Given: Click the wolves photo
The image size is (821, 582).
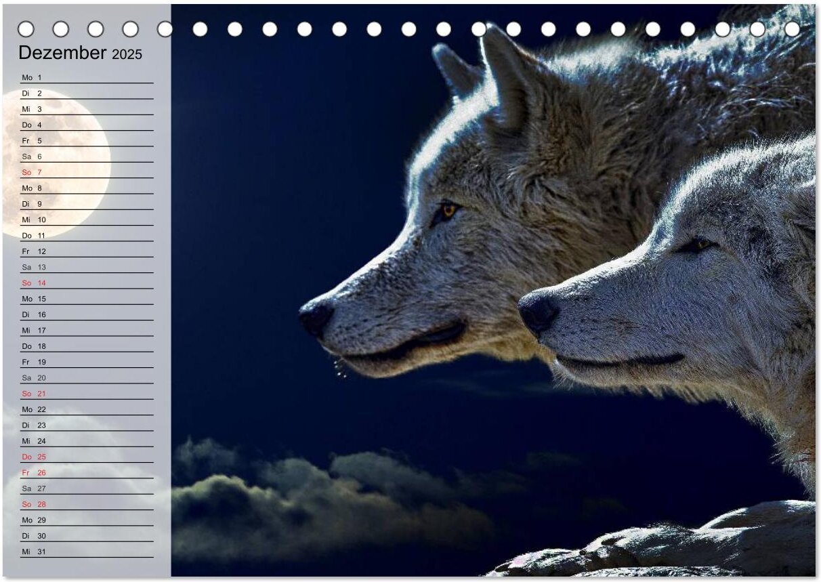Looking at the screenshot, I should point(493,291).
